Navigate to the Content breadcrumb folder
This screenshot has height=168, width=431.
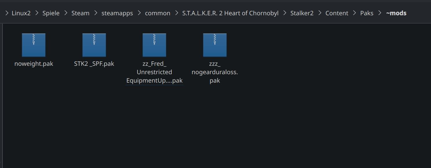337,13
